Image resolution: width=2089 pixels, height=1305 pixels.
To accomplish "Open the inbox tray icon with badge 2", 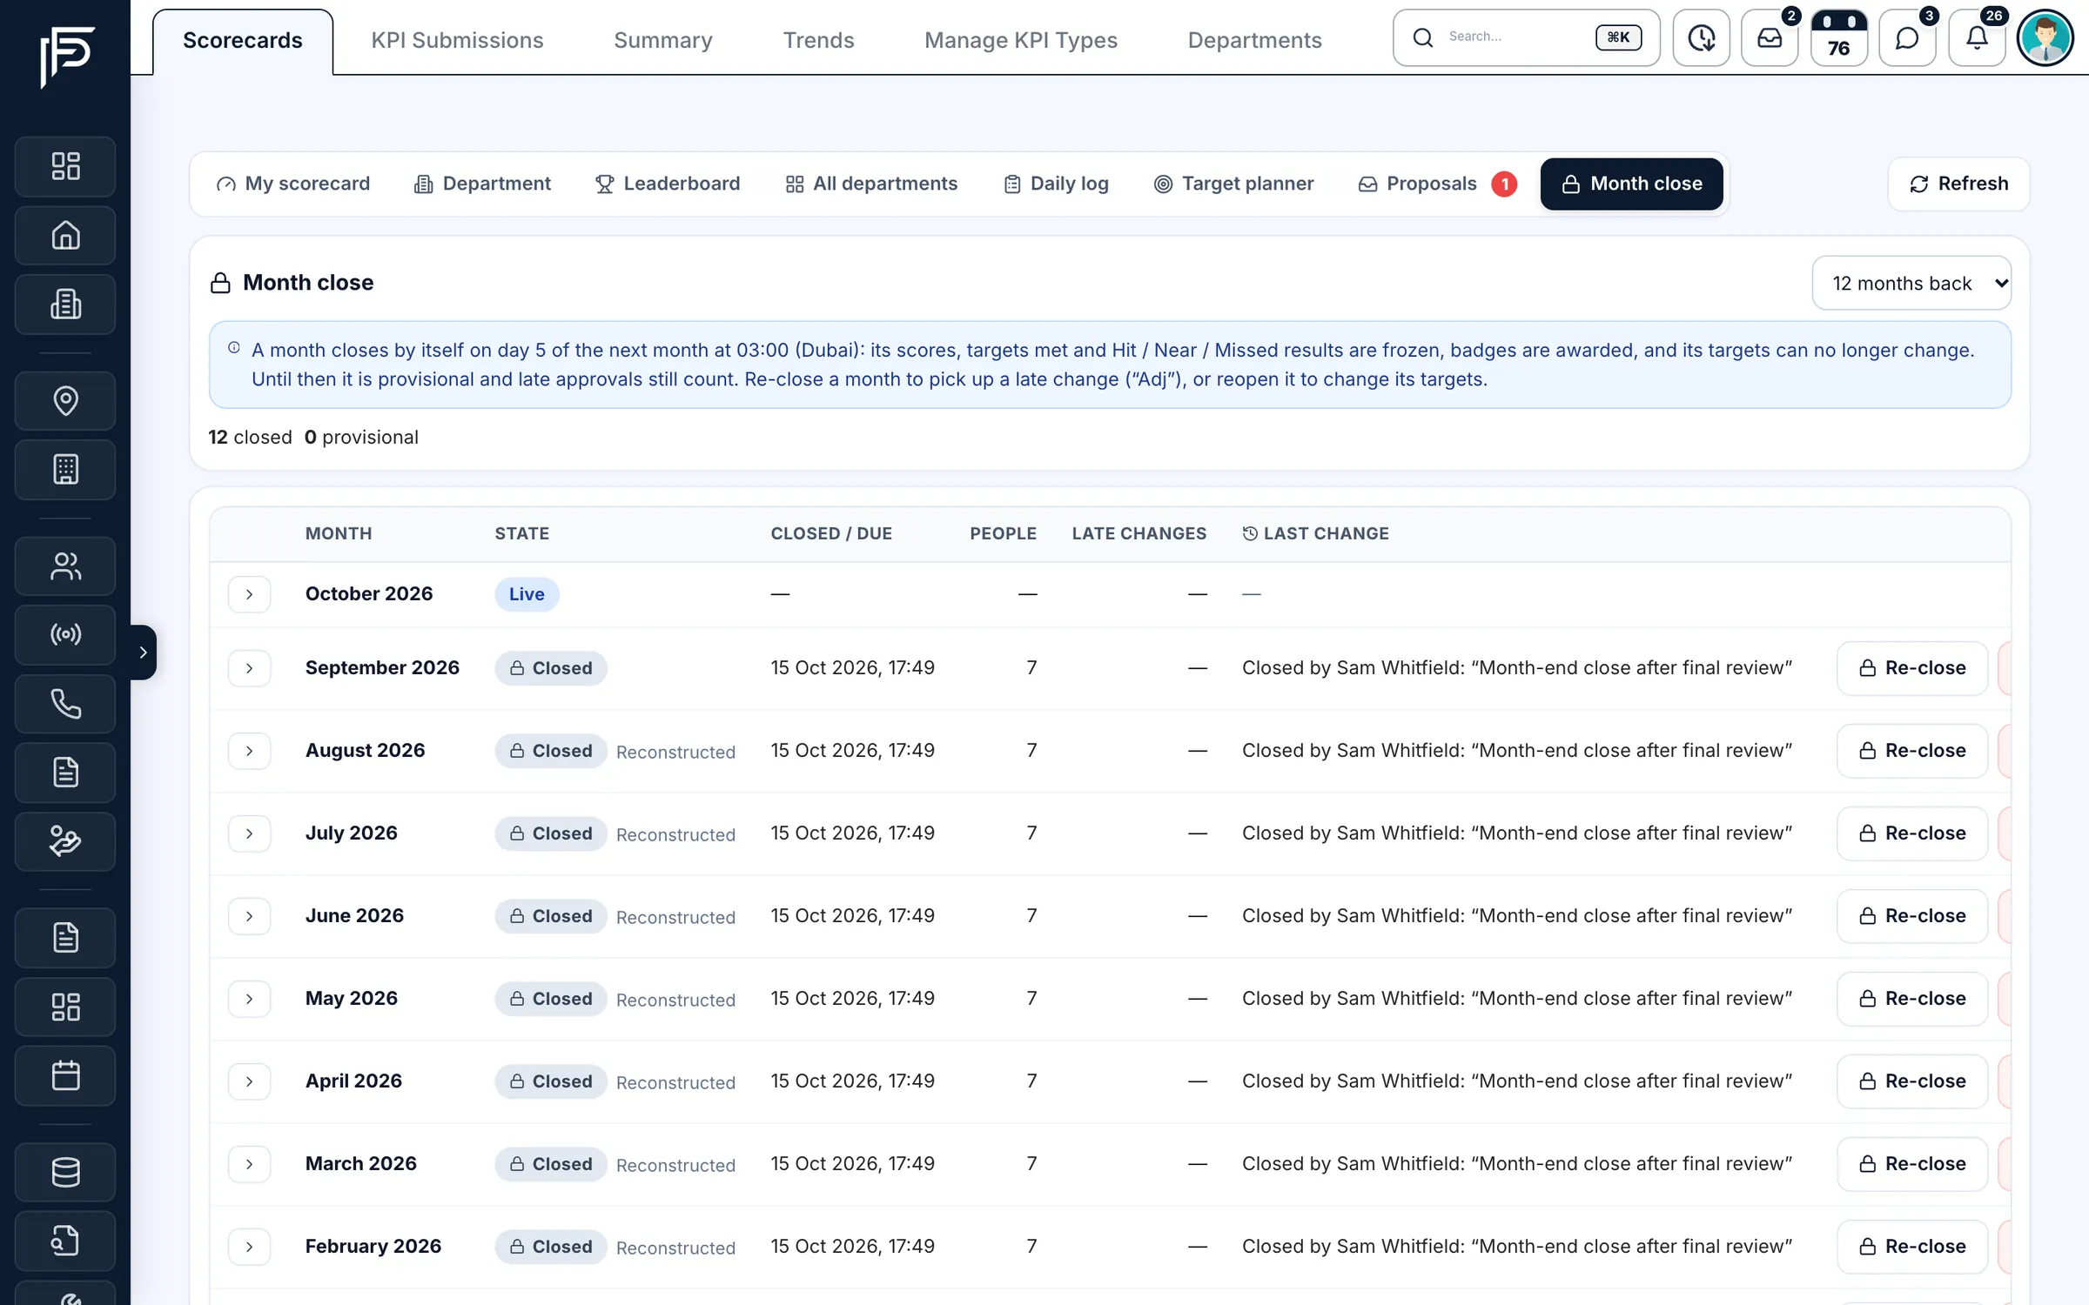I will point(1770,37).
